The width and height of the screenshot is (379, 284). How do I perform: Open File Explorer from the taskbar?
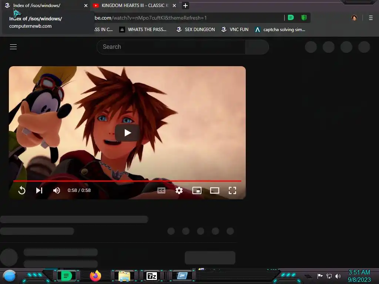124,276
